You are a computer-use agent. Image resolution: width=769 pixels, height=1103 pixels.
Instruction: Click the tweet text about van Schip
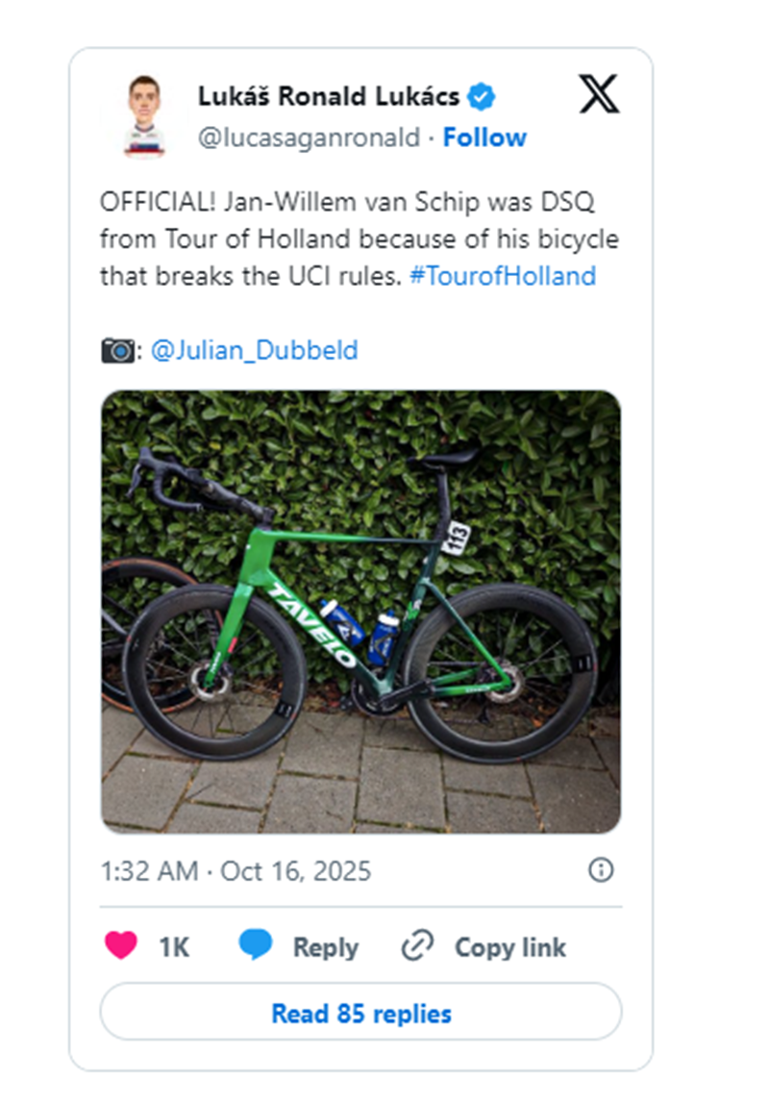point(346,238)
